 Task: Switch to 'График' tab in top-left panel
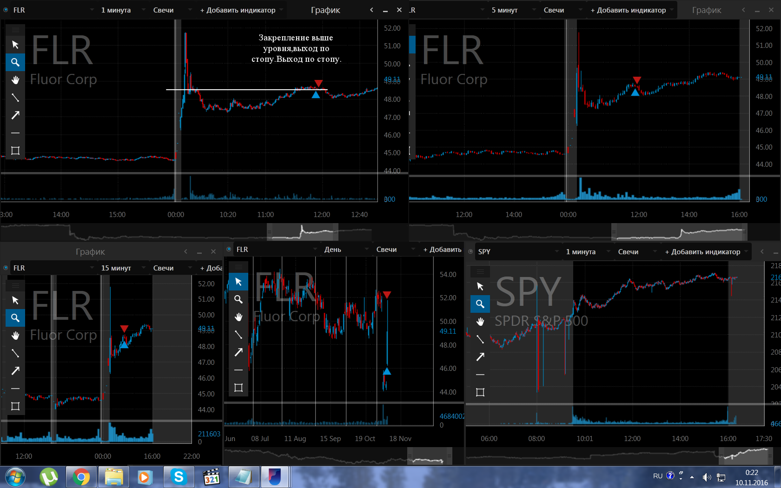[325, 10]
